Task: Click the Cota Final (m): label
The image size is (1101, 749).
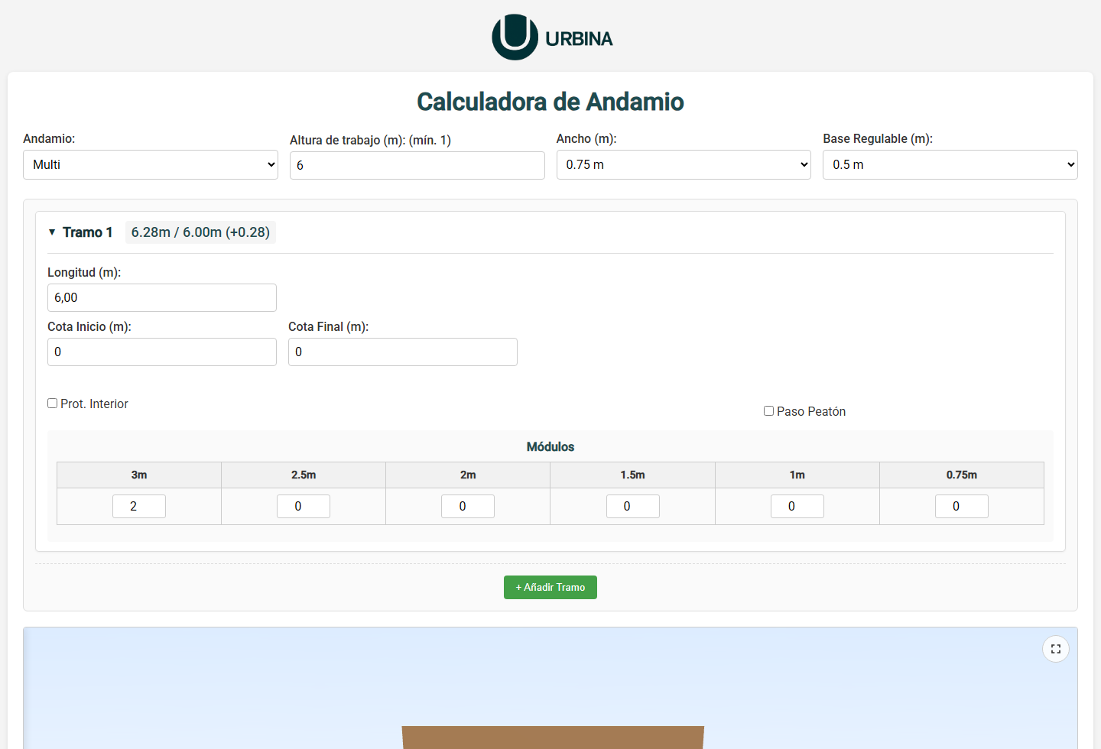Action: 329,327
